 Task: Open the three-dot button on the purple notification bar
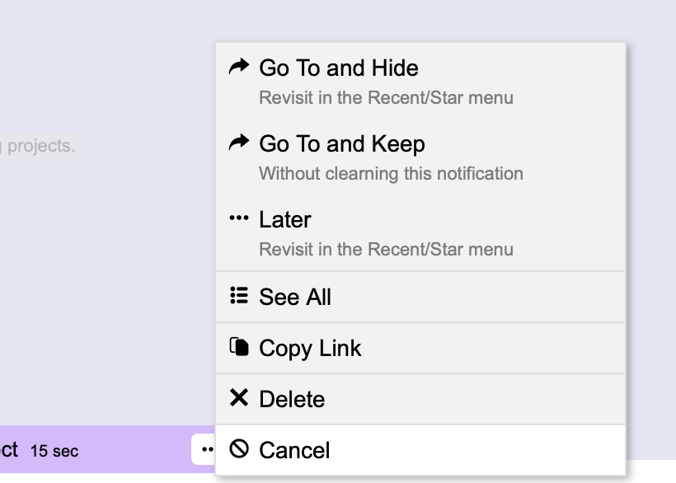point(205,450)
